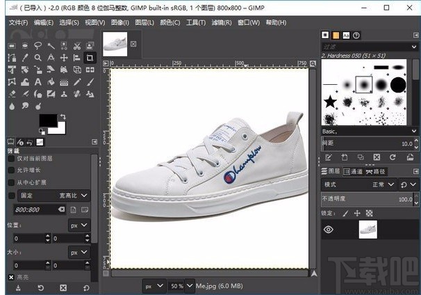The height and width of the screenshot is (295, 421).
Task: Choose the Eraser tool
Action: pos(12,93)
